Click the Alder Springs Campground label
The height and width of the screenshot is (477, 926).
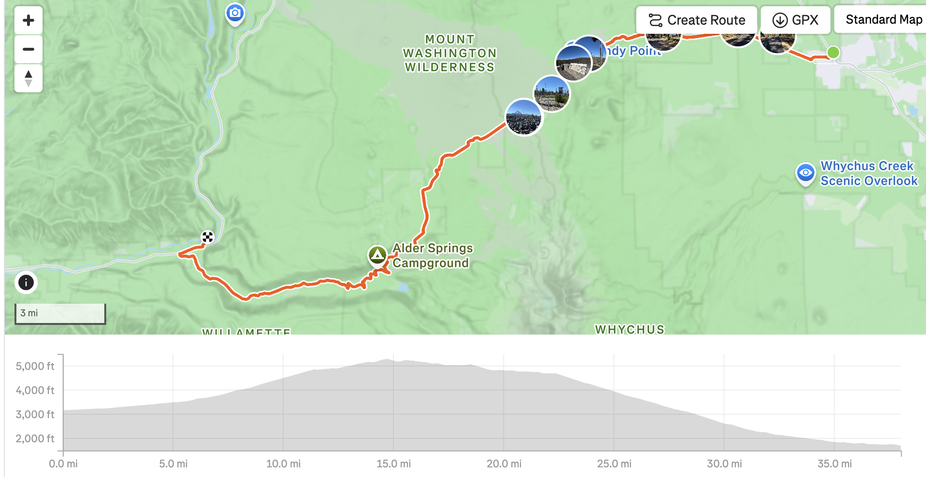(x=432, y=255)
